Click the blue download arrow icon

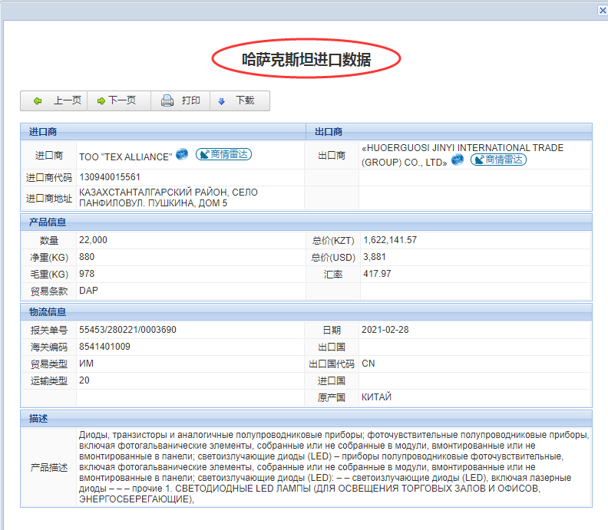(x=221, y=101)
